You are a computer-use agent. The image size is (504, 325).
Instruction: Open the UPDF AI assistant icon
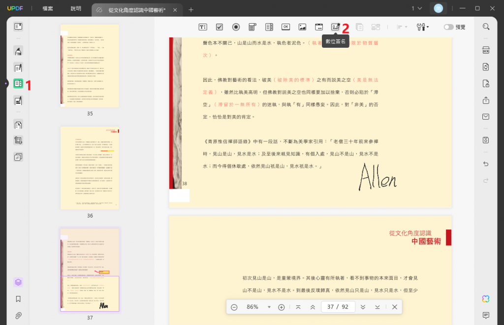pos(486,299)
